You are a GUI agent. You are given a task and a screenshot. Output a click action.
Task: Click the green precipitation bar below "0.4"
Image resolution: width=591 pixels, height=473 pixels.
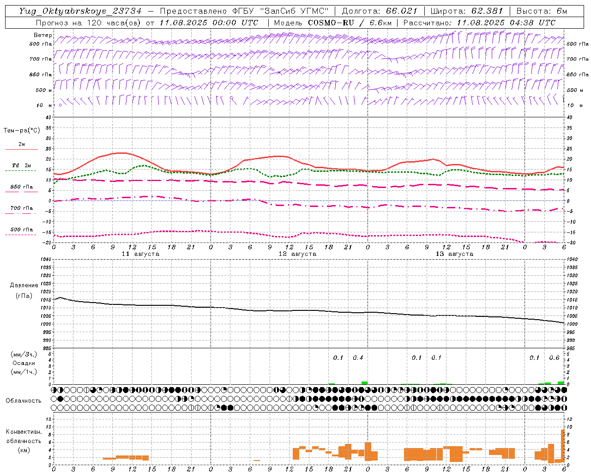pos(364,383)
